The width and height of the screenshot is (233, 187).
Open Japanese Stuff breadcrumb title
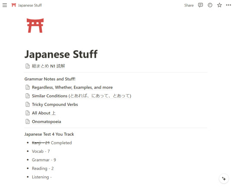(x=30, y=5)
